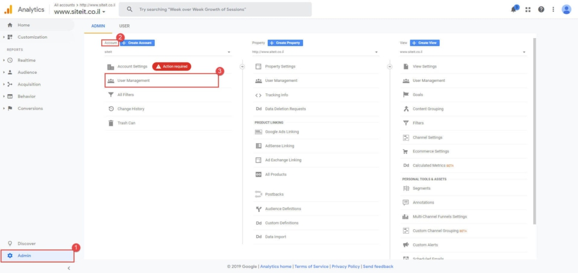The width and height of the screenshot is (578, 273).
Task: Click the Audience Definitions fork icon
Action: (258, 209)
